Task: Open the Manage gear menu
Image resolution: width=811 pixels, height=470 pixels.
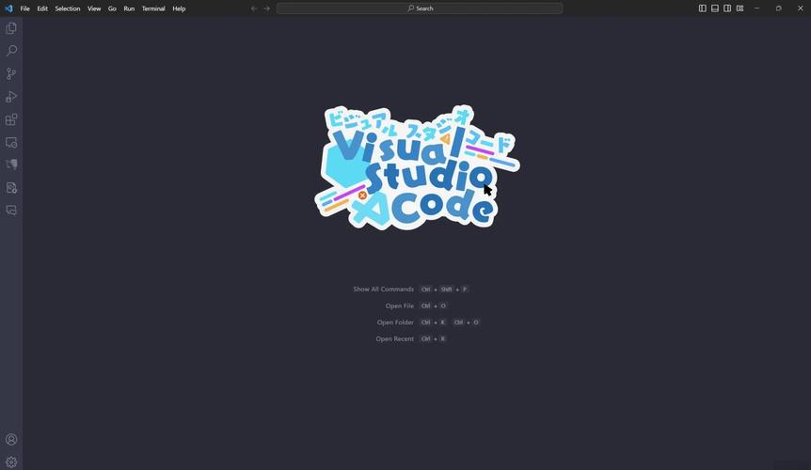Action: pyautogui.click(x=11, y=462)
